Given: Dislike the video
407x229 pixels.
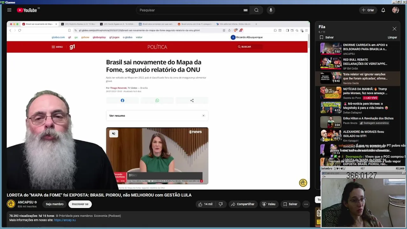Looking at the screenshot, I should pyautogui.click(x=221, y=204).
